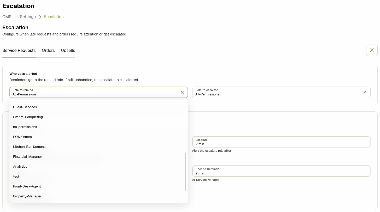Screen dimensions: 380x212
Task: Select POS-Orders in the dropdown list
Action: pyautogui.click(x=99, y=137)
